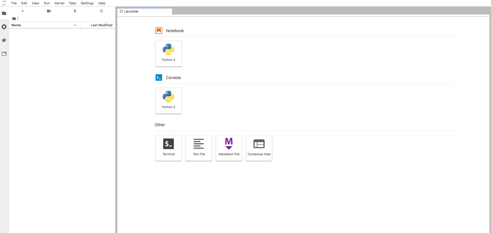491x233 pixels.
Task: Launch a Python 3 console
Action: click(169, 101)
